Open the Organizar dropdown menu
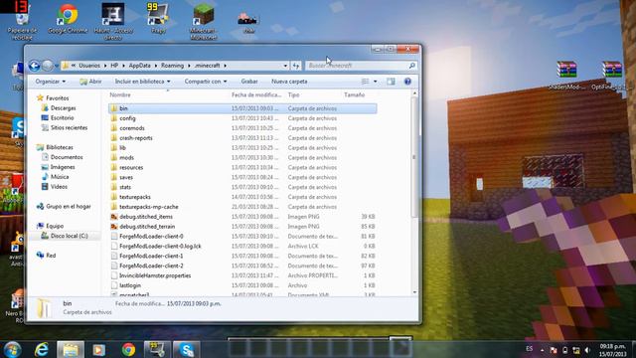636x358 pixels. tap(51, 82)
